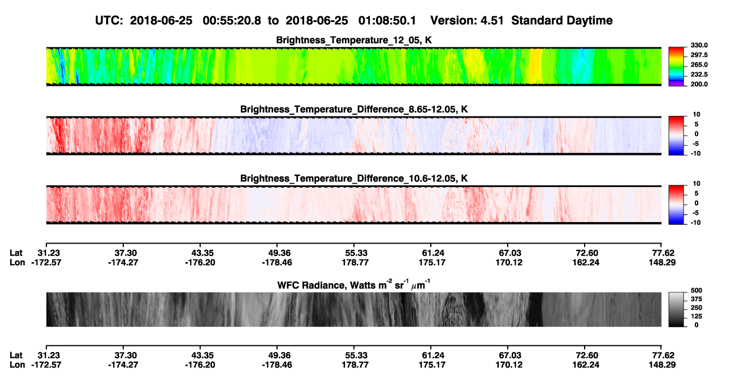This screenshot has height=377, width=735.
Task: Click the '330.0' colorbar tick label
Action: tap(700, 45)
